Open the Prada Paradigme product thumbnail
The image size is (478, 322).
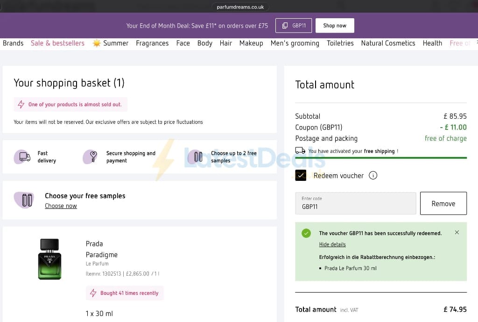49,259
